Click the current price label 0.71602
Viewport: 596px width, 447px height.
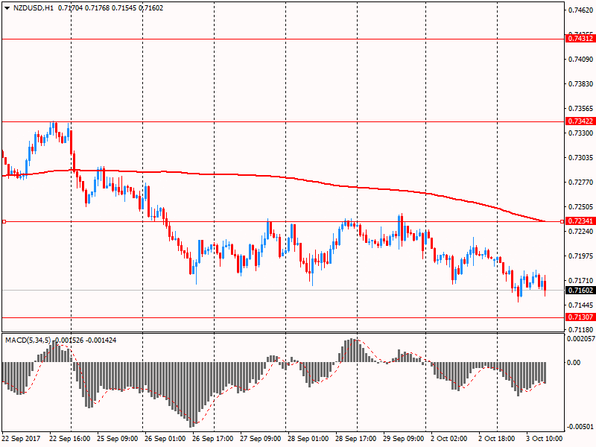click(580, 290)
